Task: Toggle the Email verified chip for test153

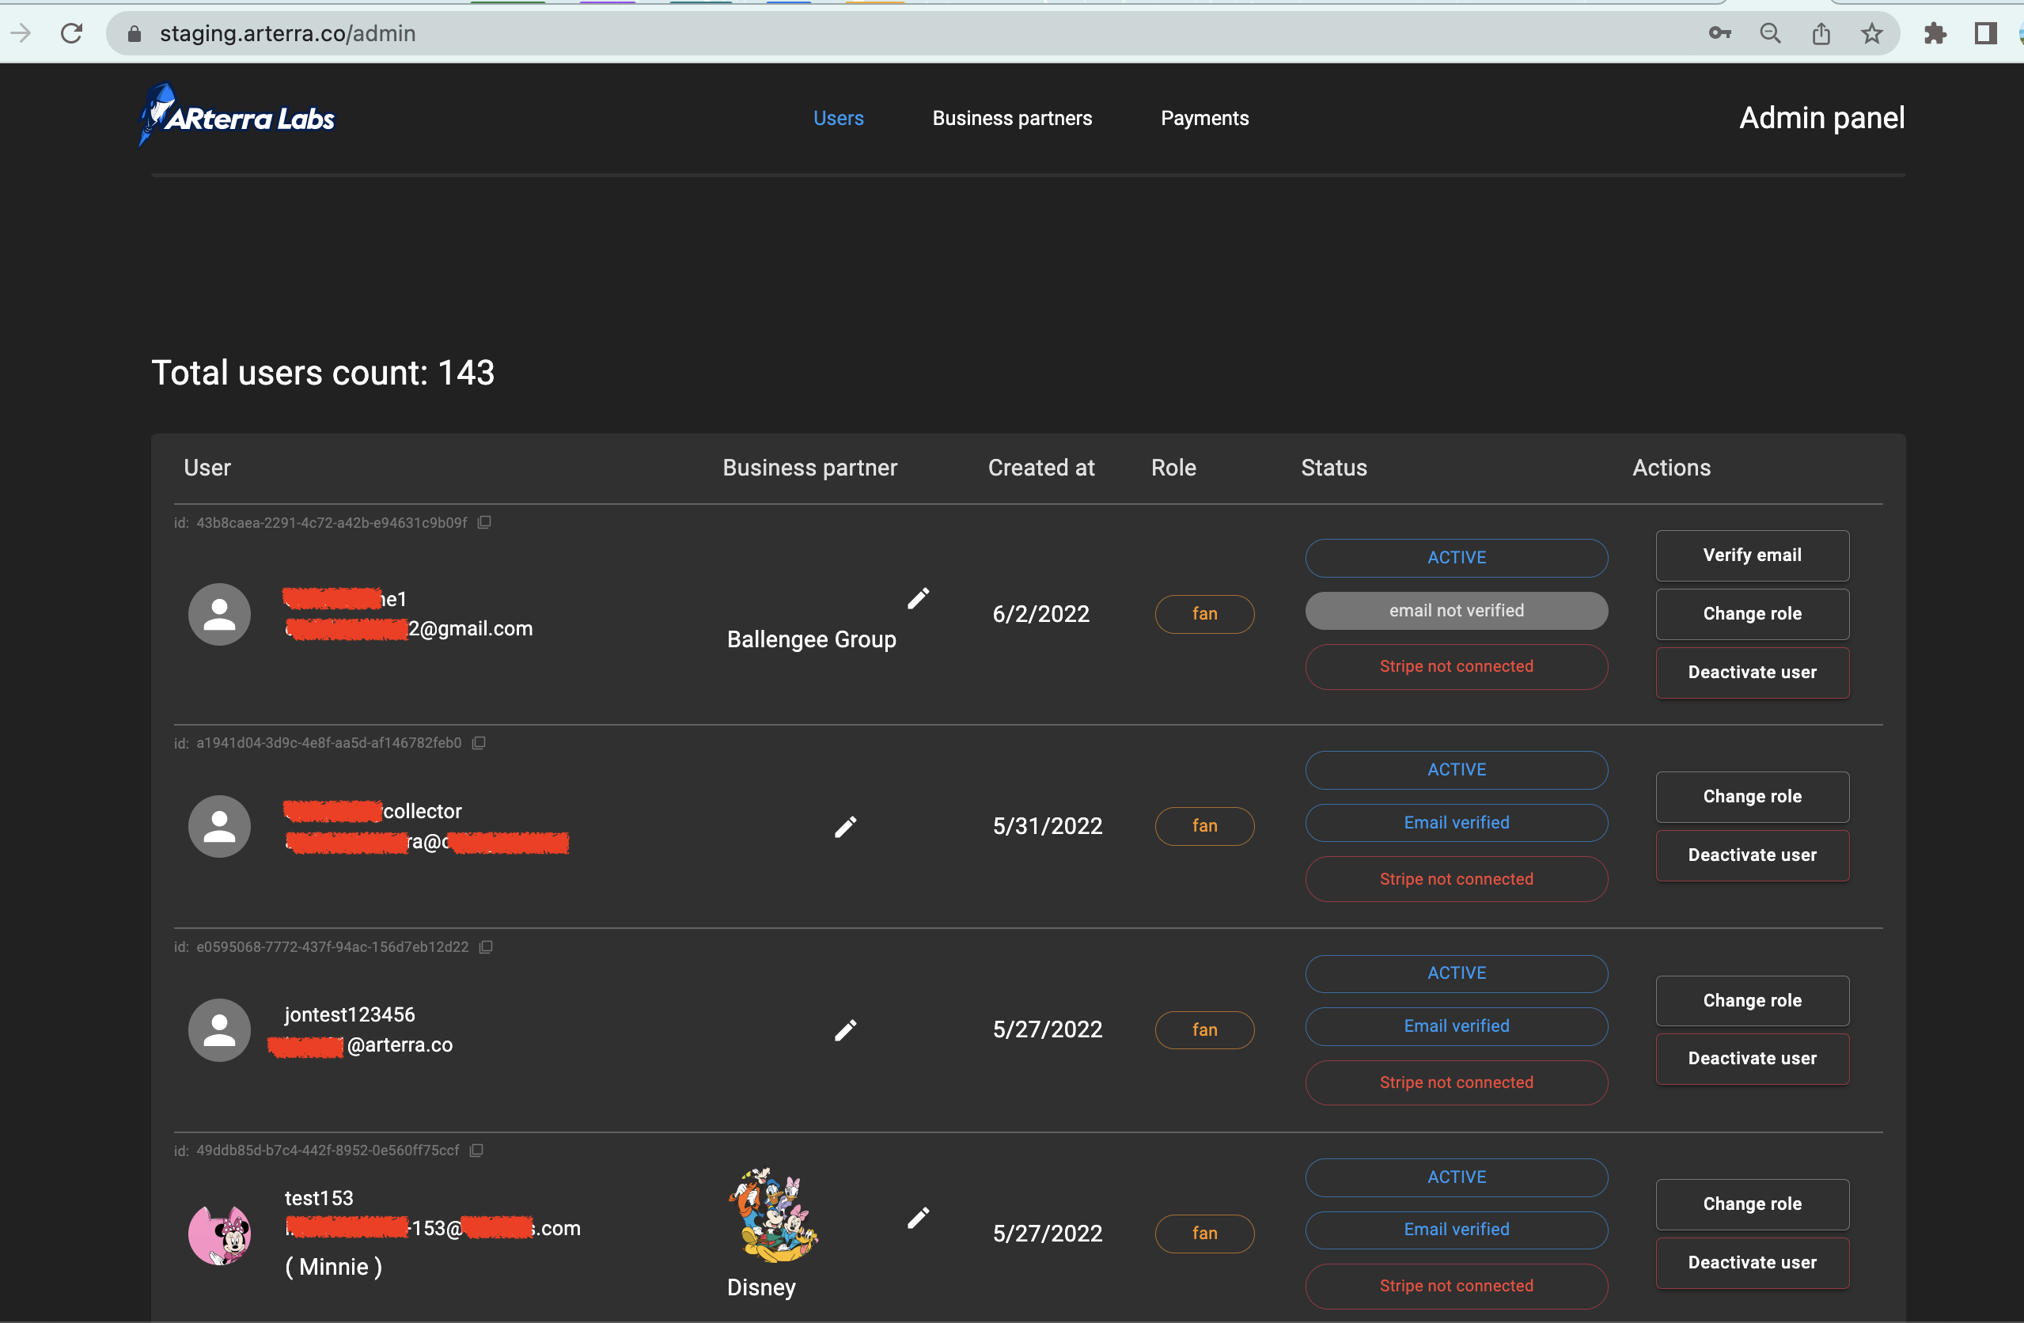Action: coord(1456,1230)
